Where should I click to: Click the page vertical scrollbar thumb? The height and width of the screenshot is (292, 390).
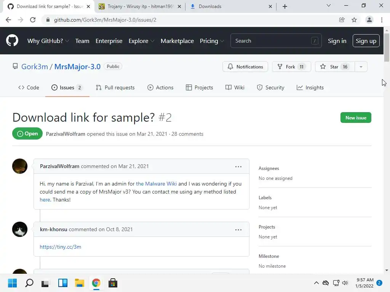387,47
